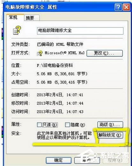
Task: Click the cancel button beside 确定
Action: (87, 160)
